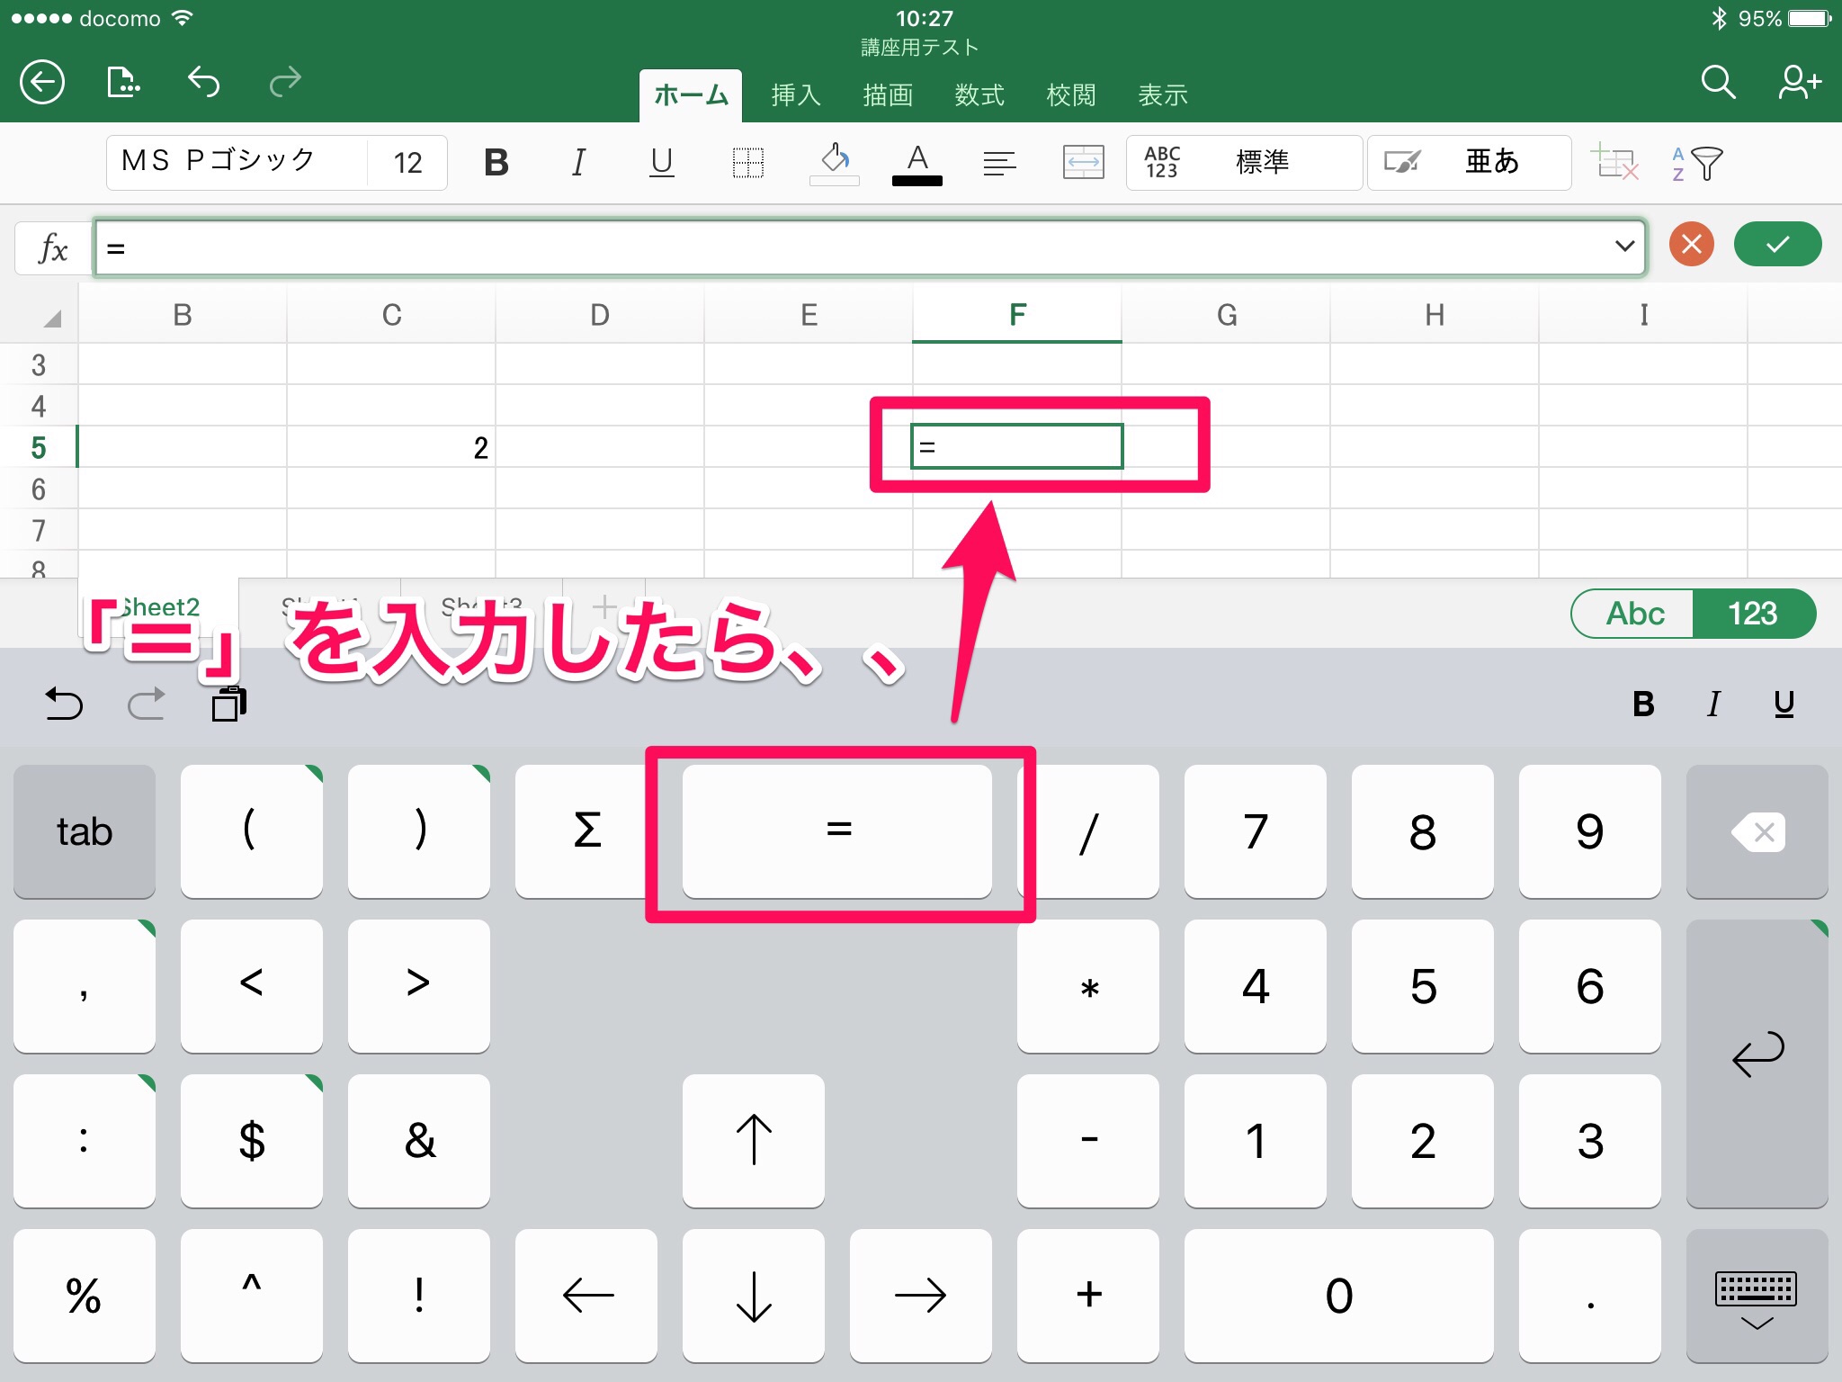This screenshot has height=1382, width=1842.
Task: Open sort and filter icon
Action: point(1696,164)
